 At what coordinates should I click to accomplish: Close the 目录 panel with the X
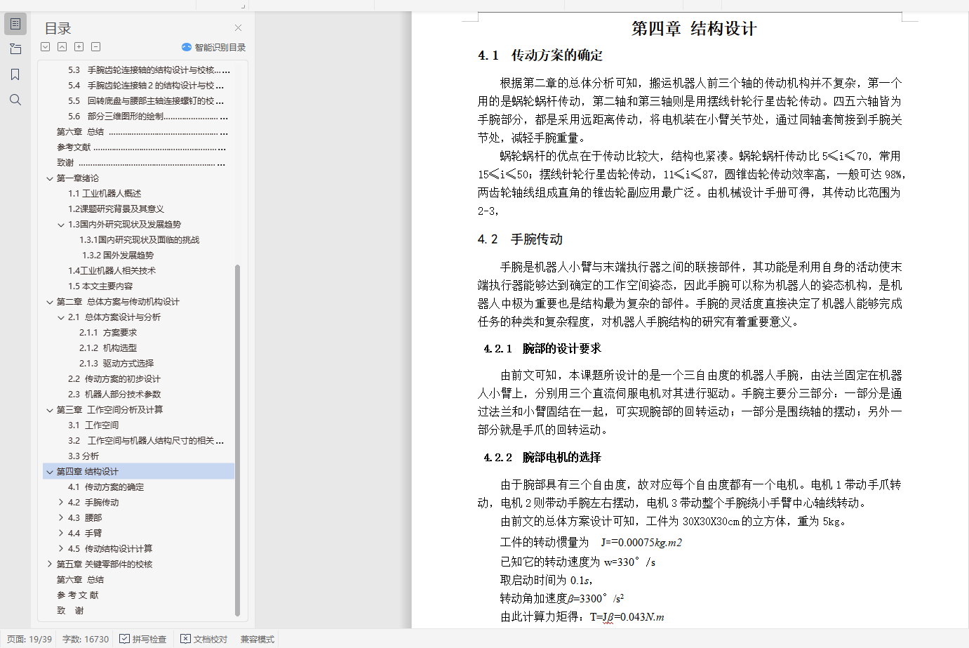(x=238, y=28)
